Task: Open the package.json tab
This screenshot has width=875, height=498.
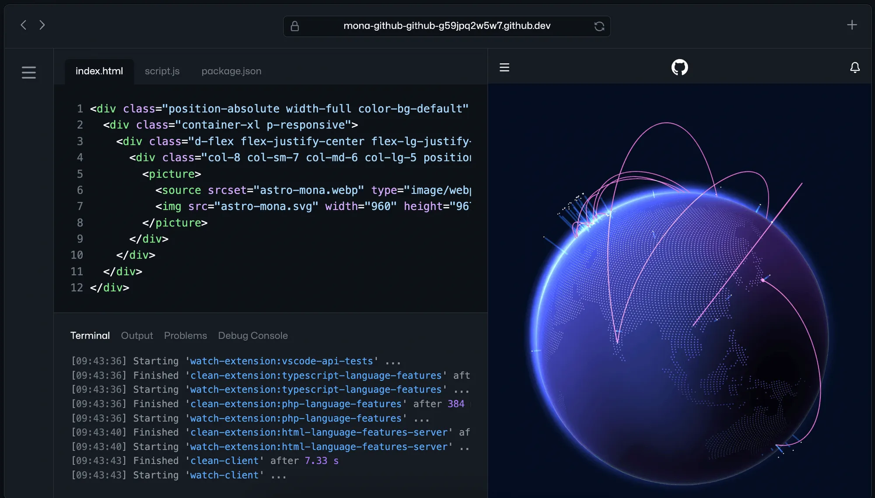Action: click(x=231, y=71)
